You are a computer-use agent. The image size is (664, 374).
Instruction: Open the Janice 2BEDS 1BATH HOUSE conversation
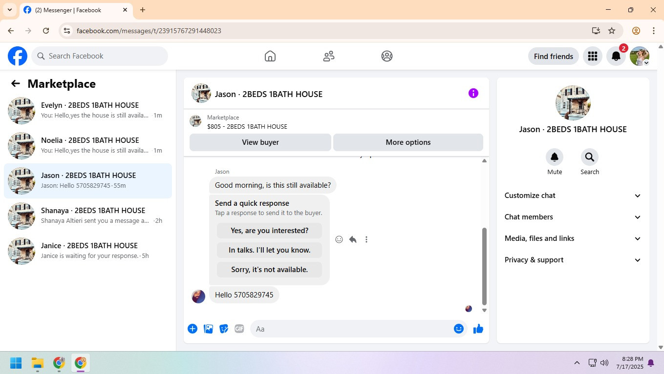click(x=88, y=251)
